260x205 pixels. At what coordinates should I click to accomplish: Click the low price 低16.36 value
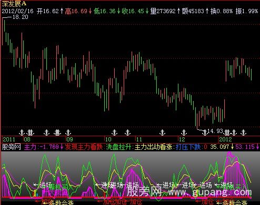point(107,11)
